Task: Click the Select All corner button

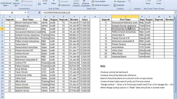Action: tap(2, 16)
